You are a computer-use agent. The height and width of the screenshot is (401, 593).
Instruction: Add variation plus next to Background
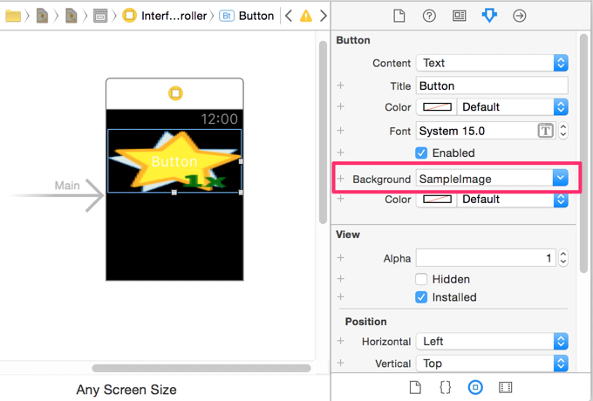[x=341, y=179]
